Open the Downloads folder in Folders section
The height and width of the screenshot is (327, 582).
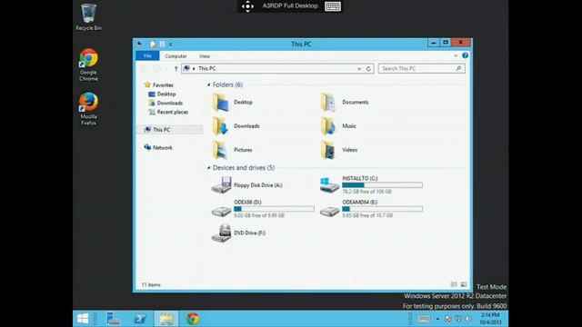pyautogui.click(x=221, y=126)
